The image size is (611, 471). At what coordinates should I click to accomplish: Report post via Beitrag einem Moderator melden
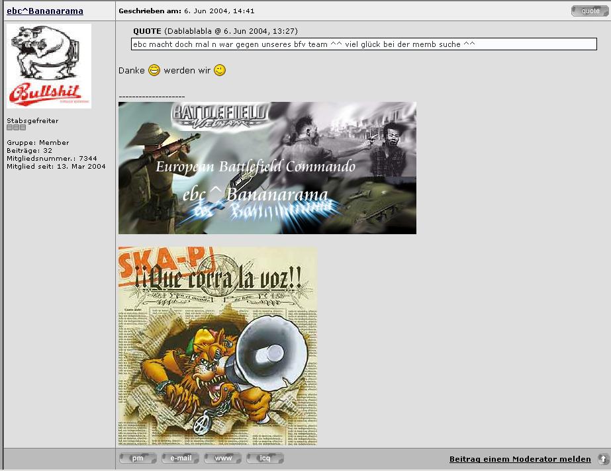(x=520, y=459)
